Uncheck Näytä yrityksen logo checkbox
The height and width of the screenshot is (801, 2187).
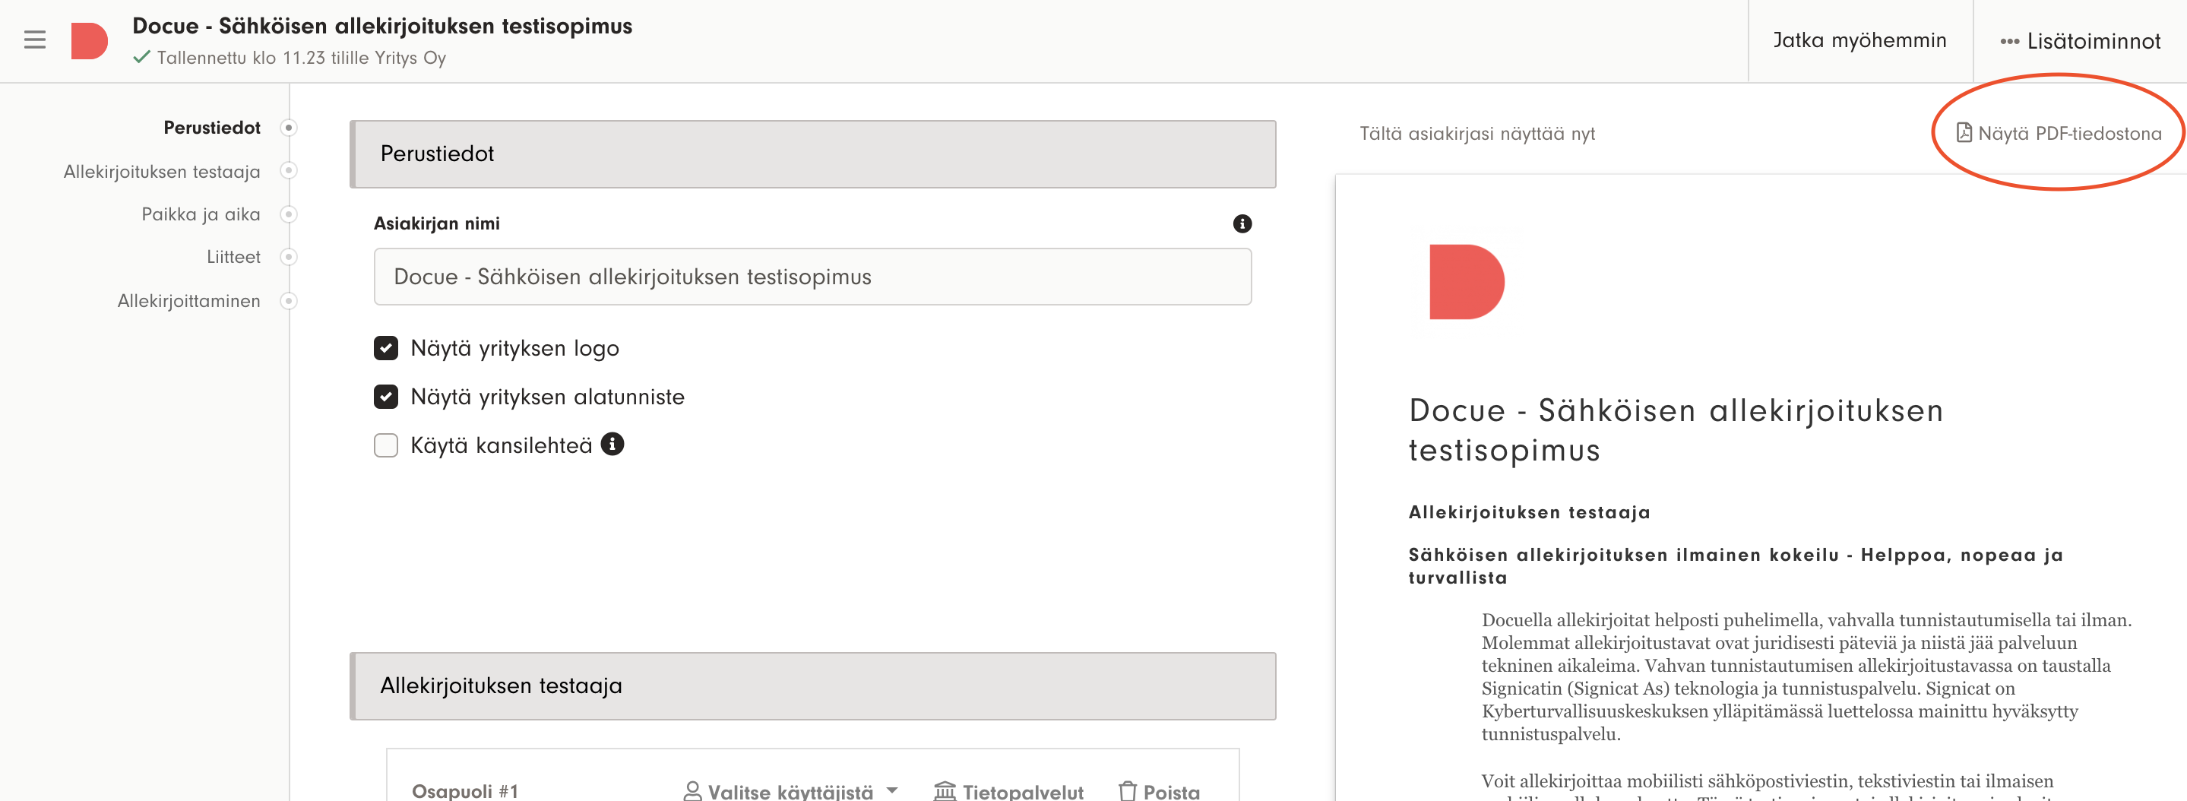[x=386, y=348]
